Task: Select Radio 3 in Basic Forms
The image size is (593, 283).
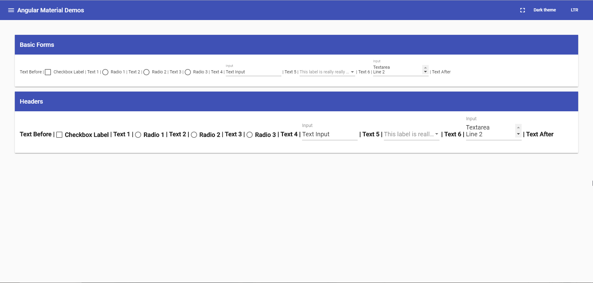Action: 188,72
